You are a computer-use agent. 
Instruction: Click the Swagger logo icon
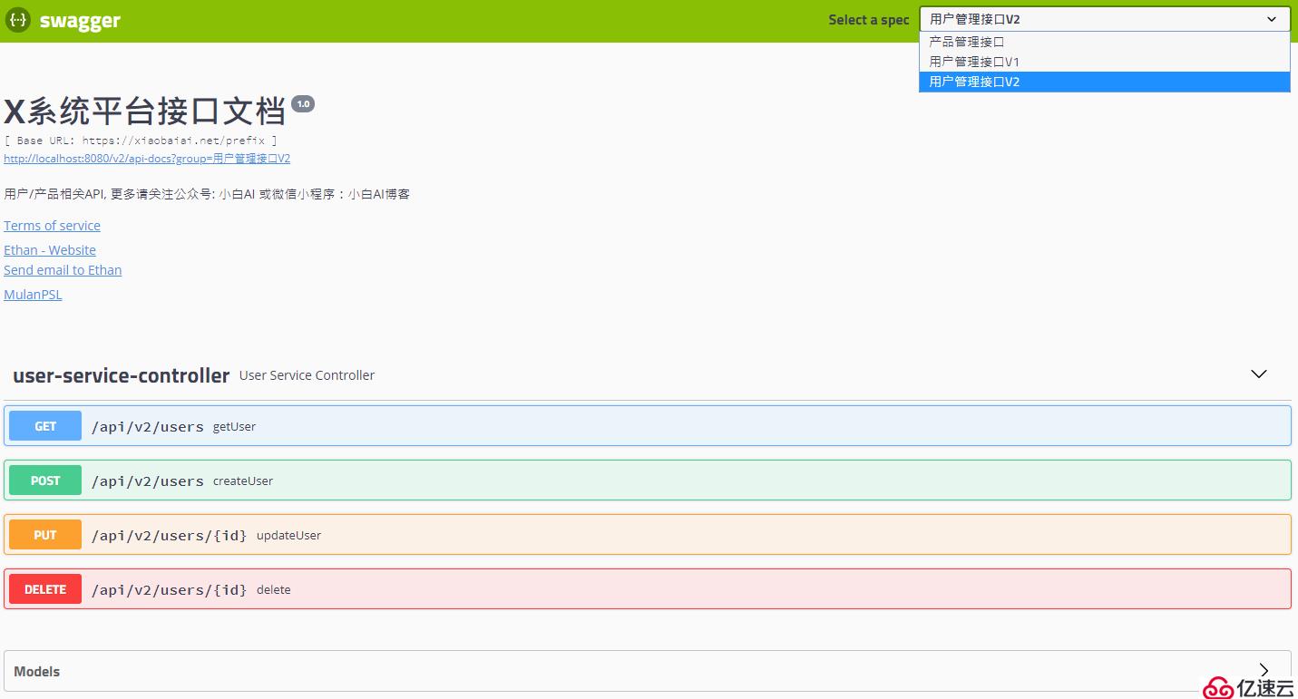pos(18,20)
